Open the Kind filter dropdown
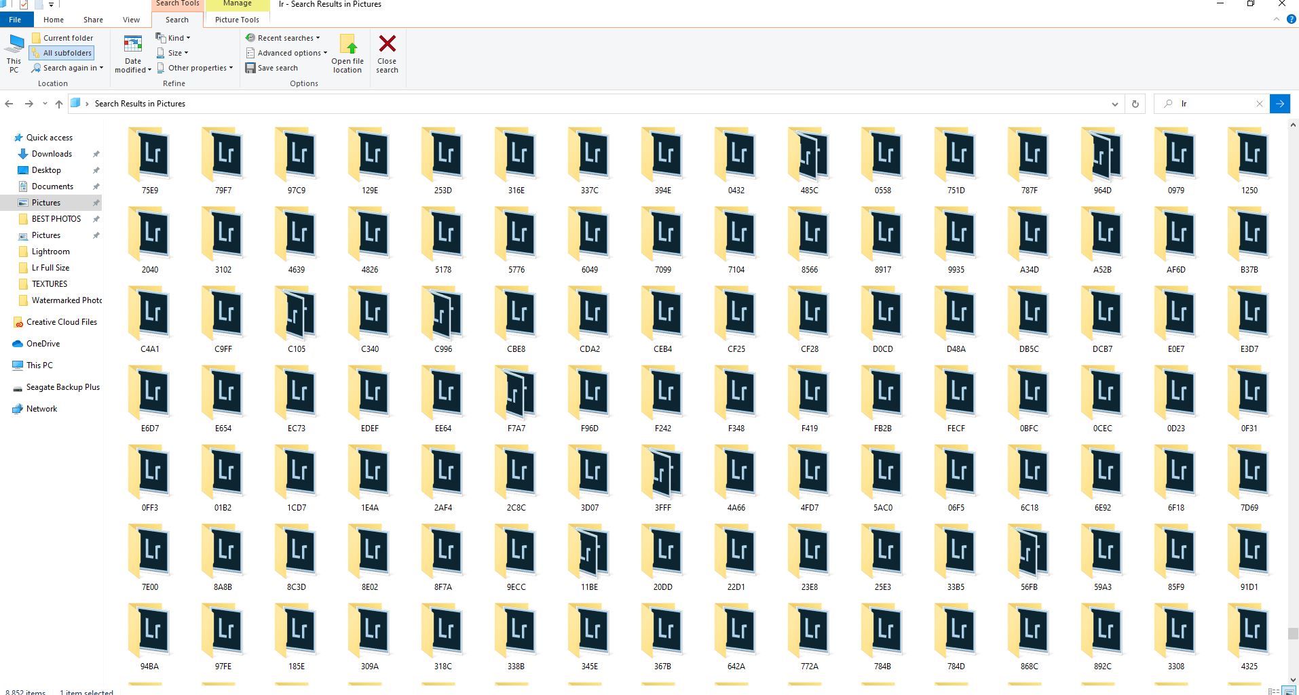This screenshot has height=695, width=1299. pos(174,37)
